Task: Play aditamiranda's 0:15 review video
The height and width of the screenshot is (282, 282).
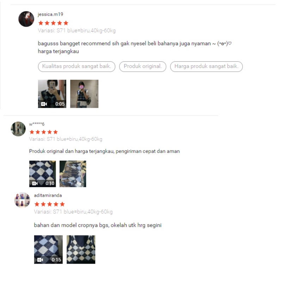Action: 48,250
